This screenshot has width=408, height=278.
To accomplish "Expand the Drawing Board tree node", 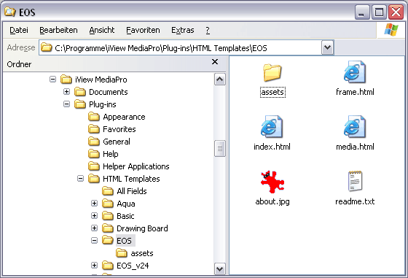I will point(94,228).
